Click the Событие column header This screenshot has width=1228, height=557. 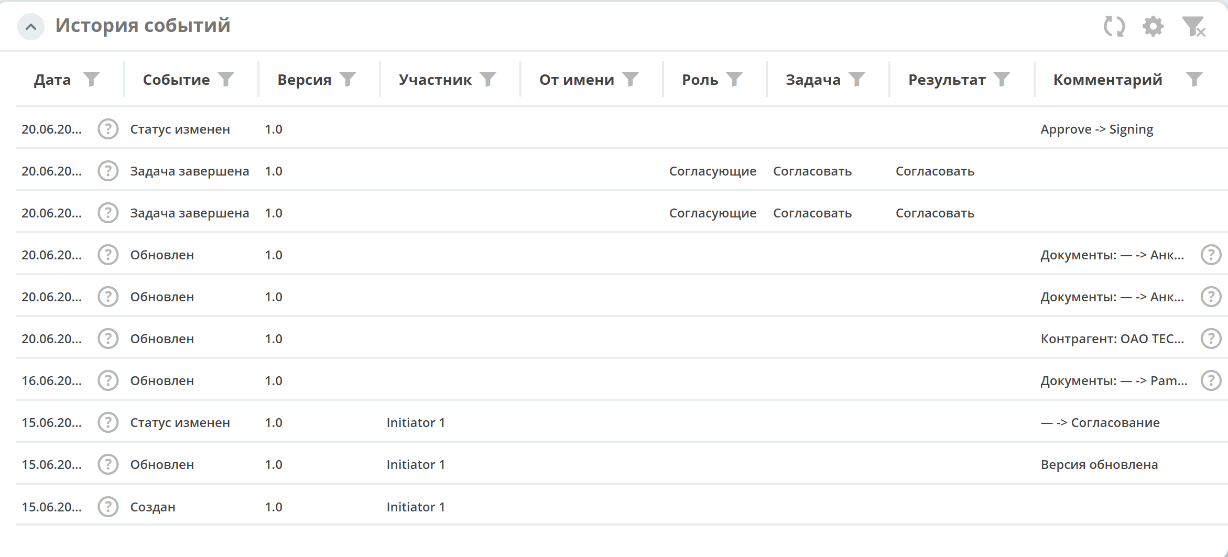[176, 80]
